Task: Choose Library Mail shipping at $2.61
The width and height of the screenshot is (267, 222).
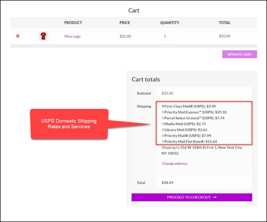Action: [x=163, y=130]
